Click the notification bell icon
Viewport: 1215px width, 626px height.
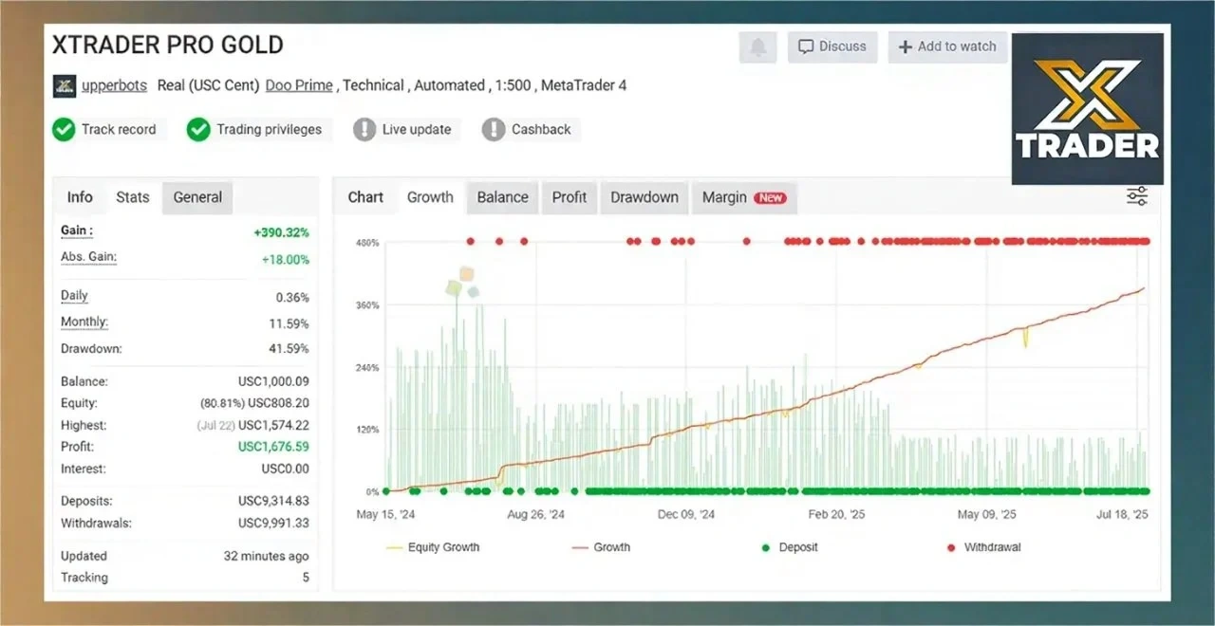pyautogui.click(x=757, y=46)
